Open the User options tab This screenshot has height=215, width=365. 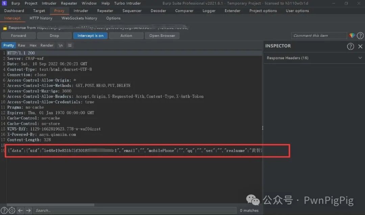[297, 11]
